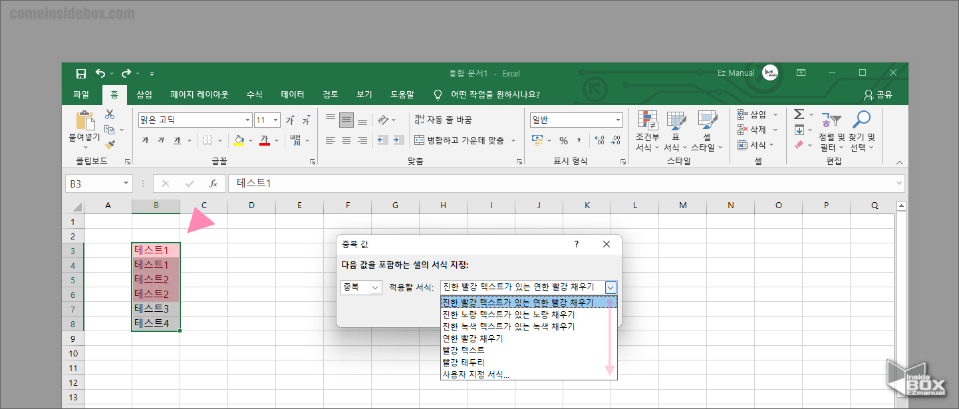This screenshot has width=959, height=409.
Task: Click the decrease indent icon
Action: click(382, 140)
